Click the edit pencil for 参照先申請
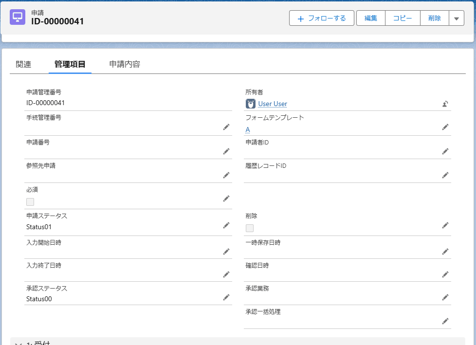 [x=226, y=175]
